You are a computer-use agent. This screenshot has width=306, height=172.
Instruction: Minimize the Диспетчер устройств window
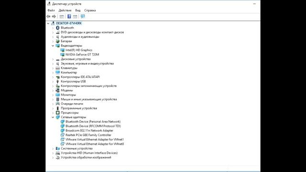(x=254, y=4)
